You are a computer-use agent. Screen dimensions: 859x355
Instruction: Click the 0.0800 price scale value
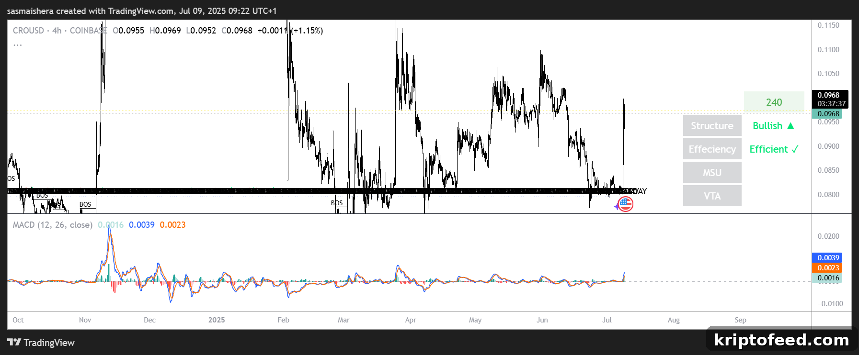coord(828,195)
